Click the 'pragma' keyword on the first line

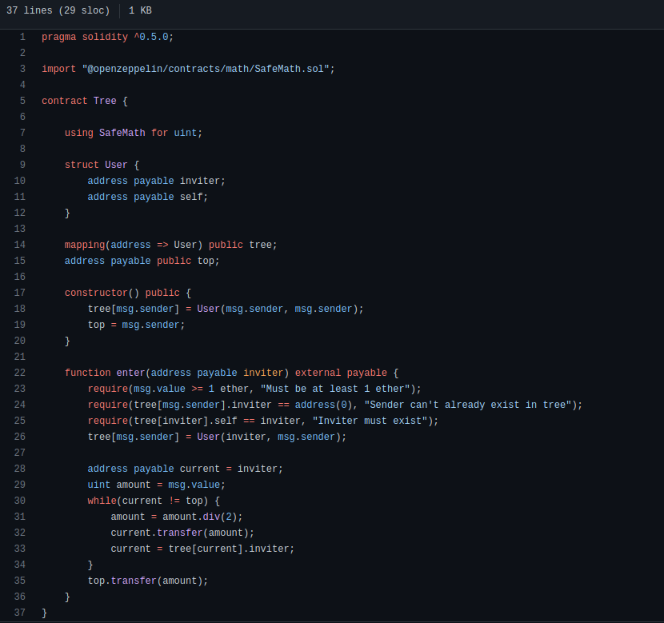[58, 37]
